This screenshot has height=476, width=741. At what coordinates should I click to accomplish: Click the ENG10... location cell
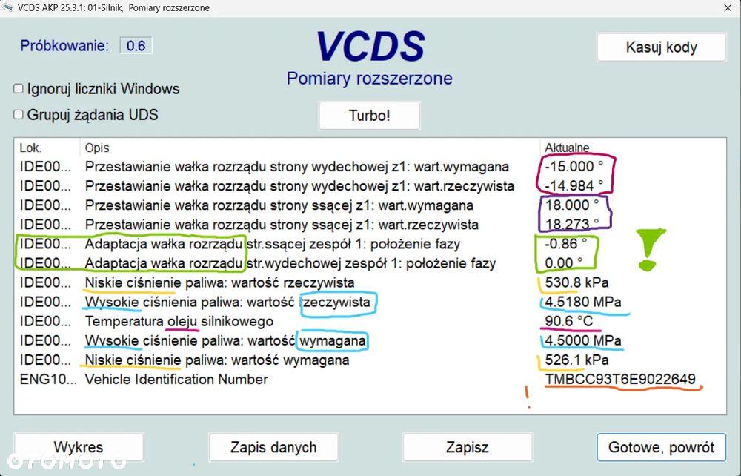48,380
